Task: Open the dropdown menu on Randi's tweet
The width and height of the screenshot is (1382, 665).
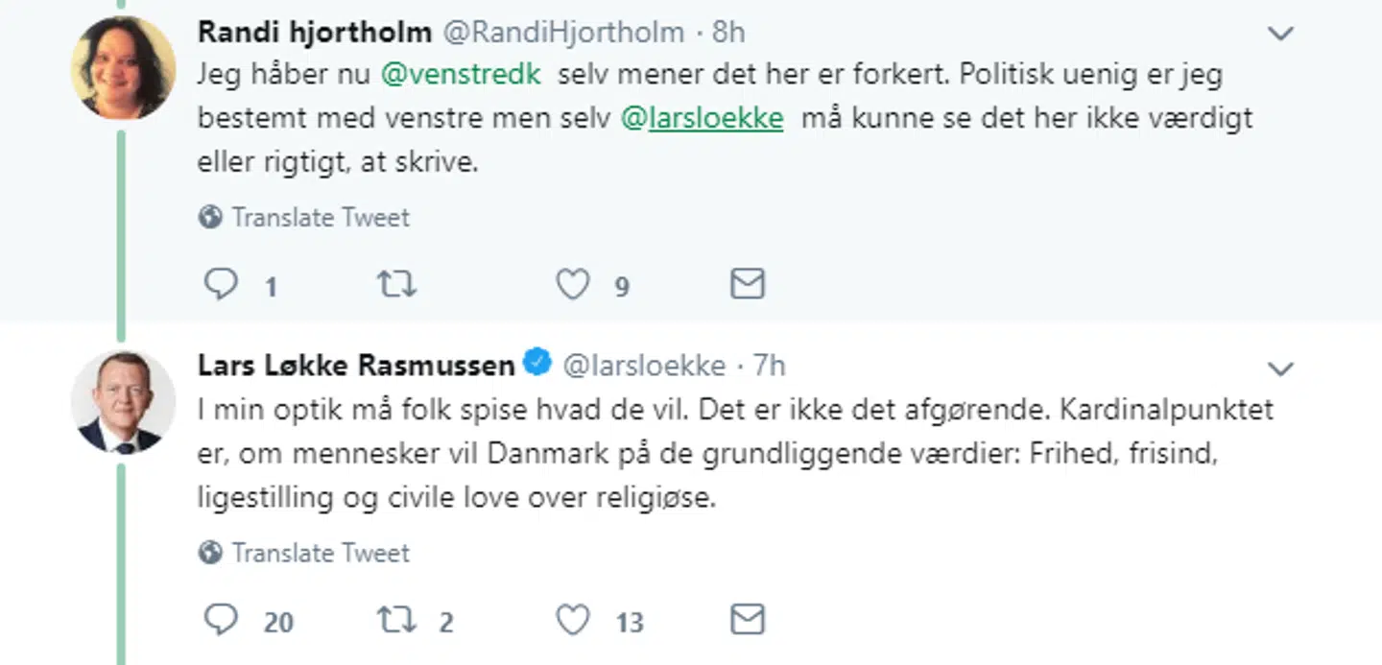Action: click(1280, 33)
